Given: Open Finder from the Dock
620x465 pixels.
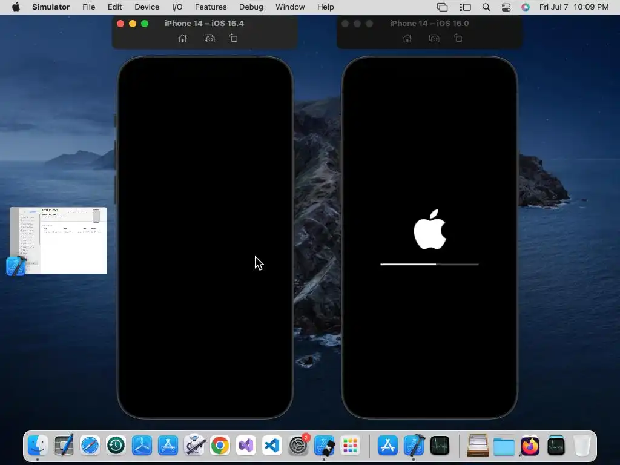Looking at the screenshot, I should 38,446.
